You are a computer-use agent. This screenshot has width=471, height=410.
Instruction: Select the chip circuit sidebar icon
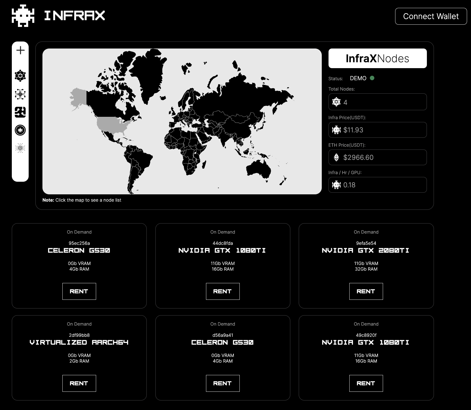20,94
